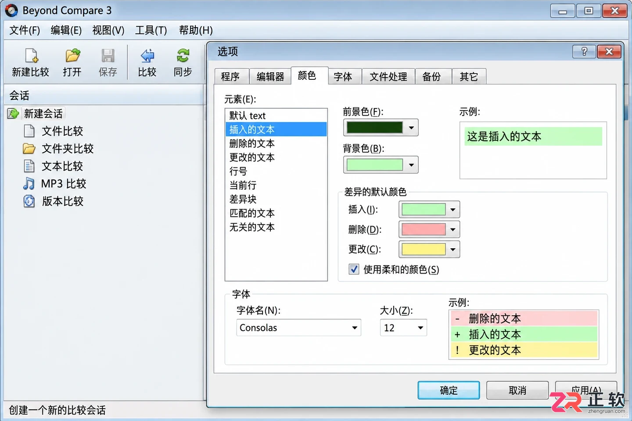Select the 文件夹比较 folder icon
This screenshot has height=421, width=632.
tap(29, 149)
